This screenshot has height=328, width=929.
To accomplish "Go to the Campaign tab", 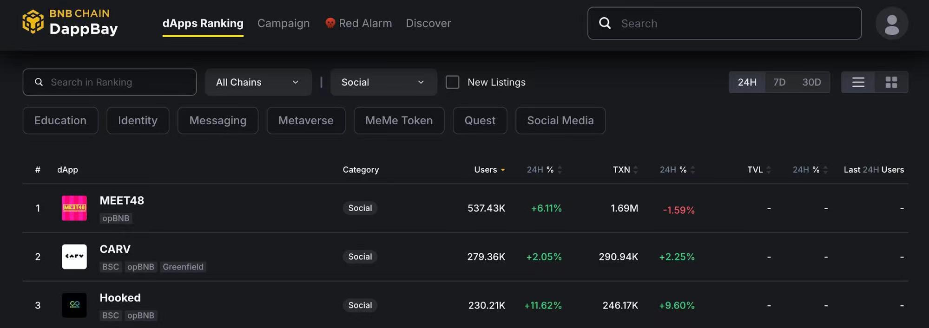I will pyautogui.click(x=283, y=23).
